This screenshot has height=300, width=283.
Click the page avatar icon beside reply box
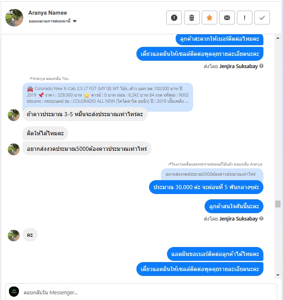click(x=14, y=291)
